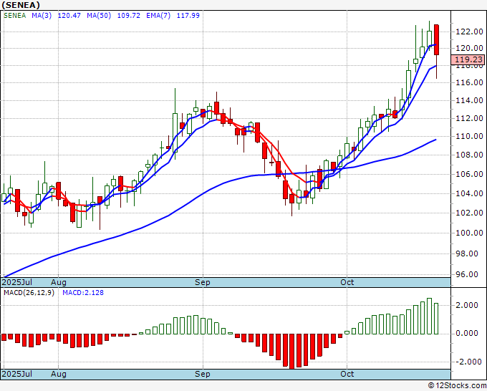Click the 122.00 price axis label
This screenshot has width=487, height=391.
469,32
